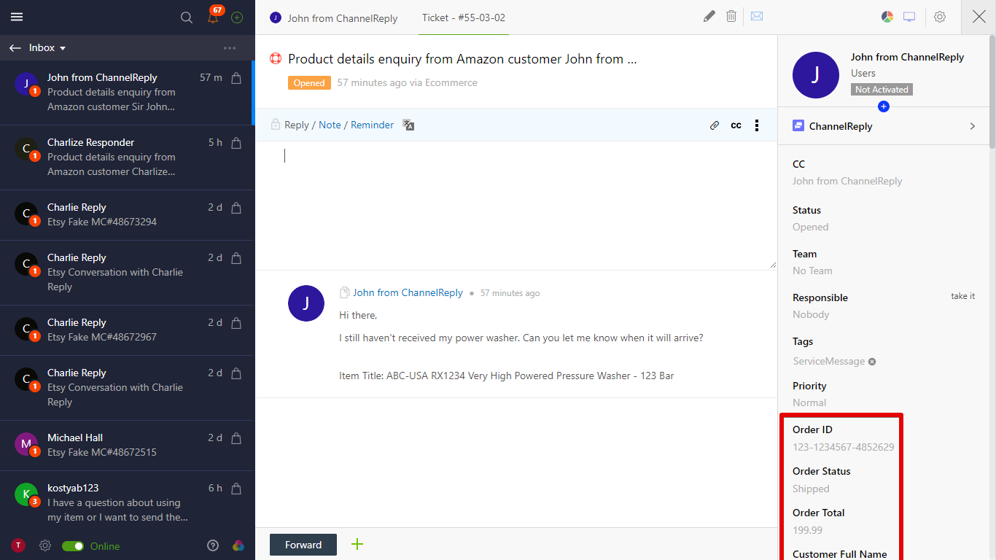
Task: Open John from ChannelReply conversation in list
Action: click(x=127, y=93)
